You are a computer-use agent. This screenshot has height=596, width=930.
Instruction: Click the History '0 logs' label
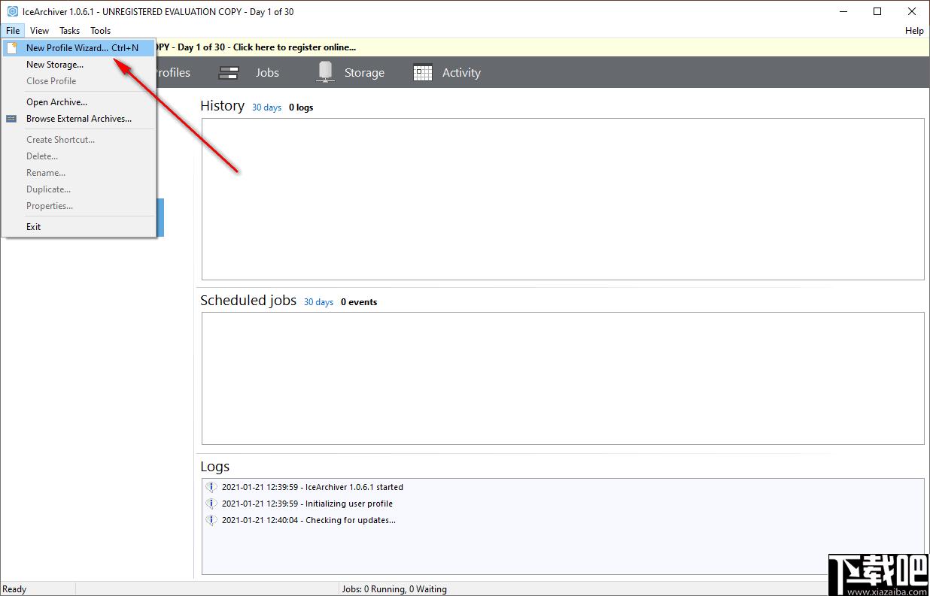click(301, 107)
